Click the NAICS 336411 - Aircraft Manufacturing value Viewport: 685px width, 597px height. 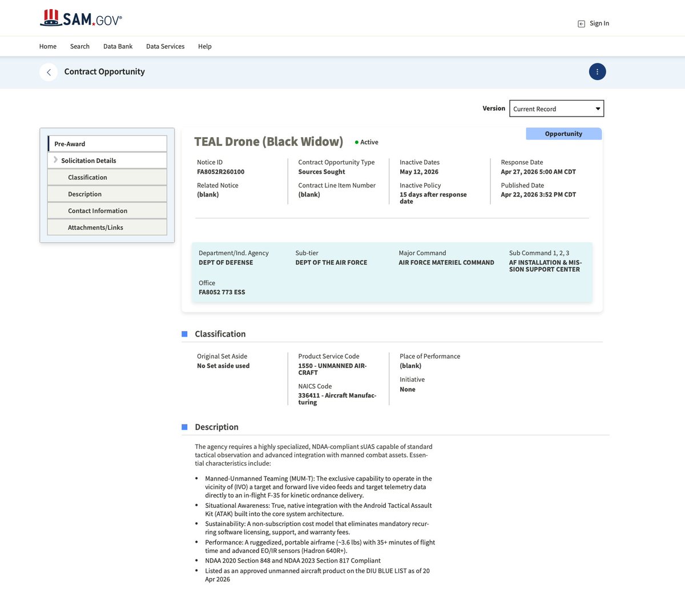click(337, 399)
